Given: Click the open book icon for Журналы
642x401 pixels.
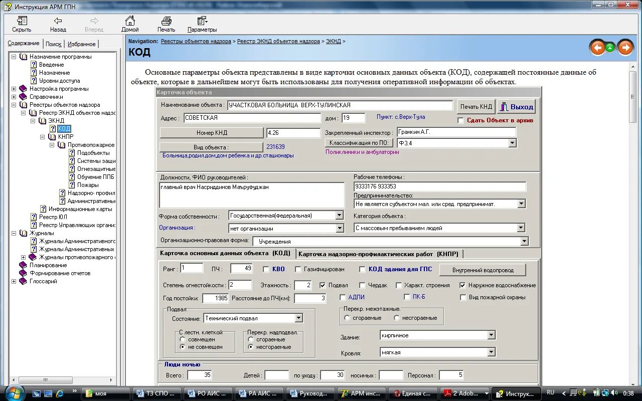Looking at the screenshot, I should [23, 233].
